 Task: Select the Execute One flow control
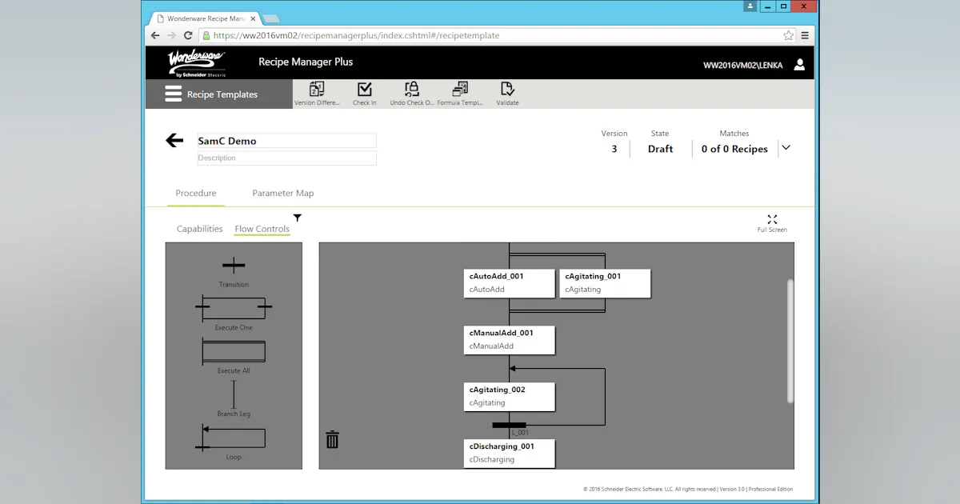(x=234, y=313)
